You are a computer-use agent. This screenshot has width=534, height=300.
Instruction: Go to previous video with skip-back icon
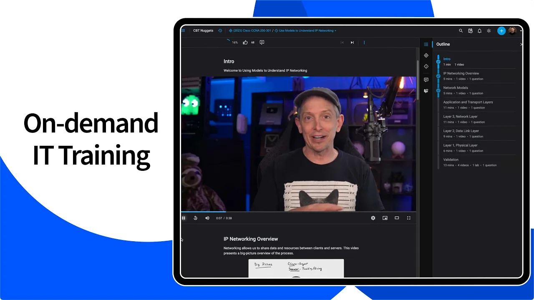tap(342, 42)
